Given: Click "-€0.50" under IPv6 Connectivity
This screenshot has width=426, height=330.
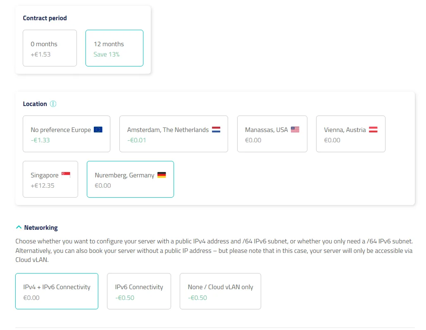Looking at the screenshot, I should pyautogui.click(x=125, y=298).
